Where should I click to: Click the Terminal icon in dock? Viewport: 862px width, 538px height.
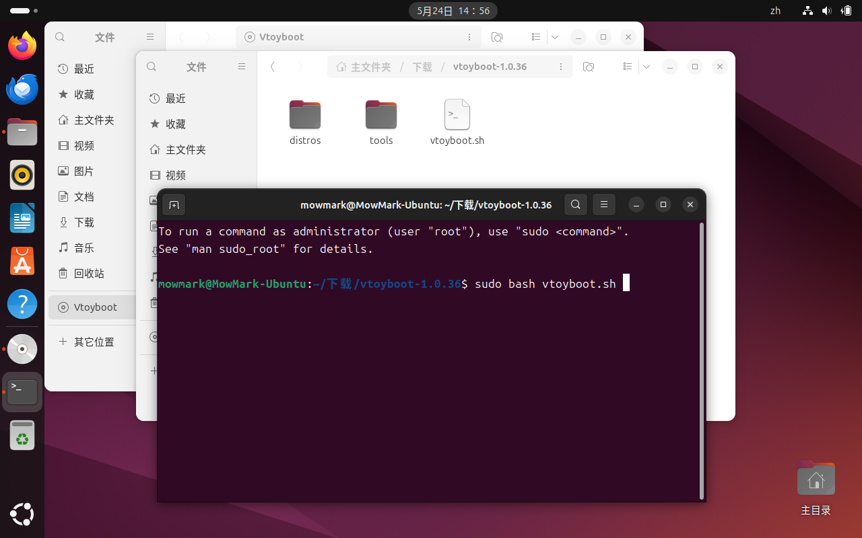pyautogui.click(x=22, y=392)
